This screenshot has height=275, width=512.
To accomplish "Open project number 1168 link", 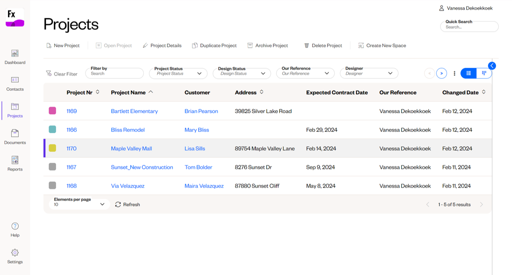I will 72,186.
